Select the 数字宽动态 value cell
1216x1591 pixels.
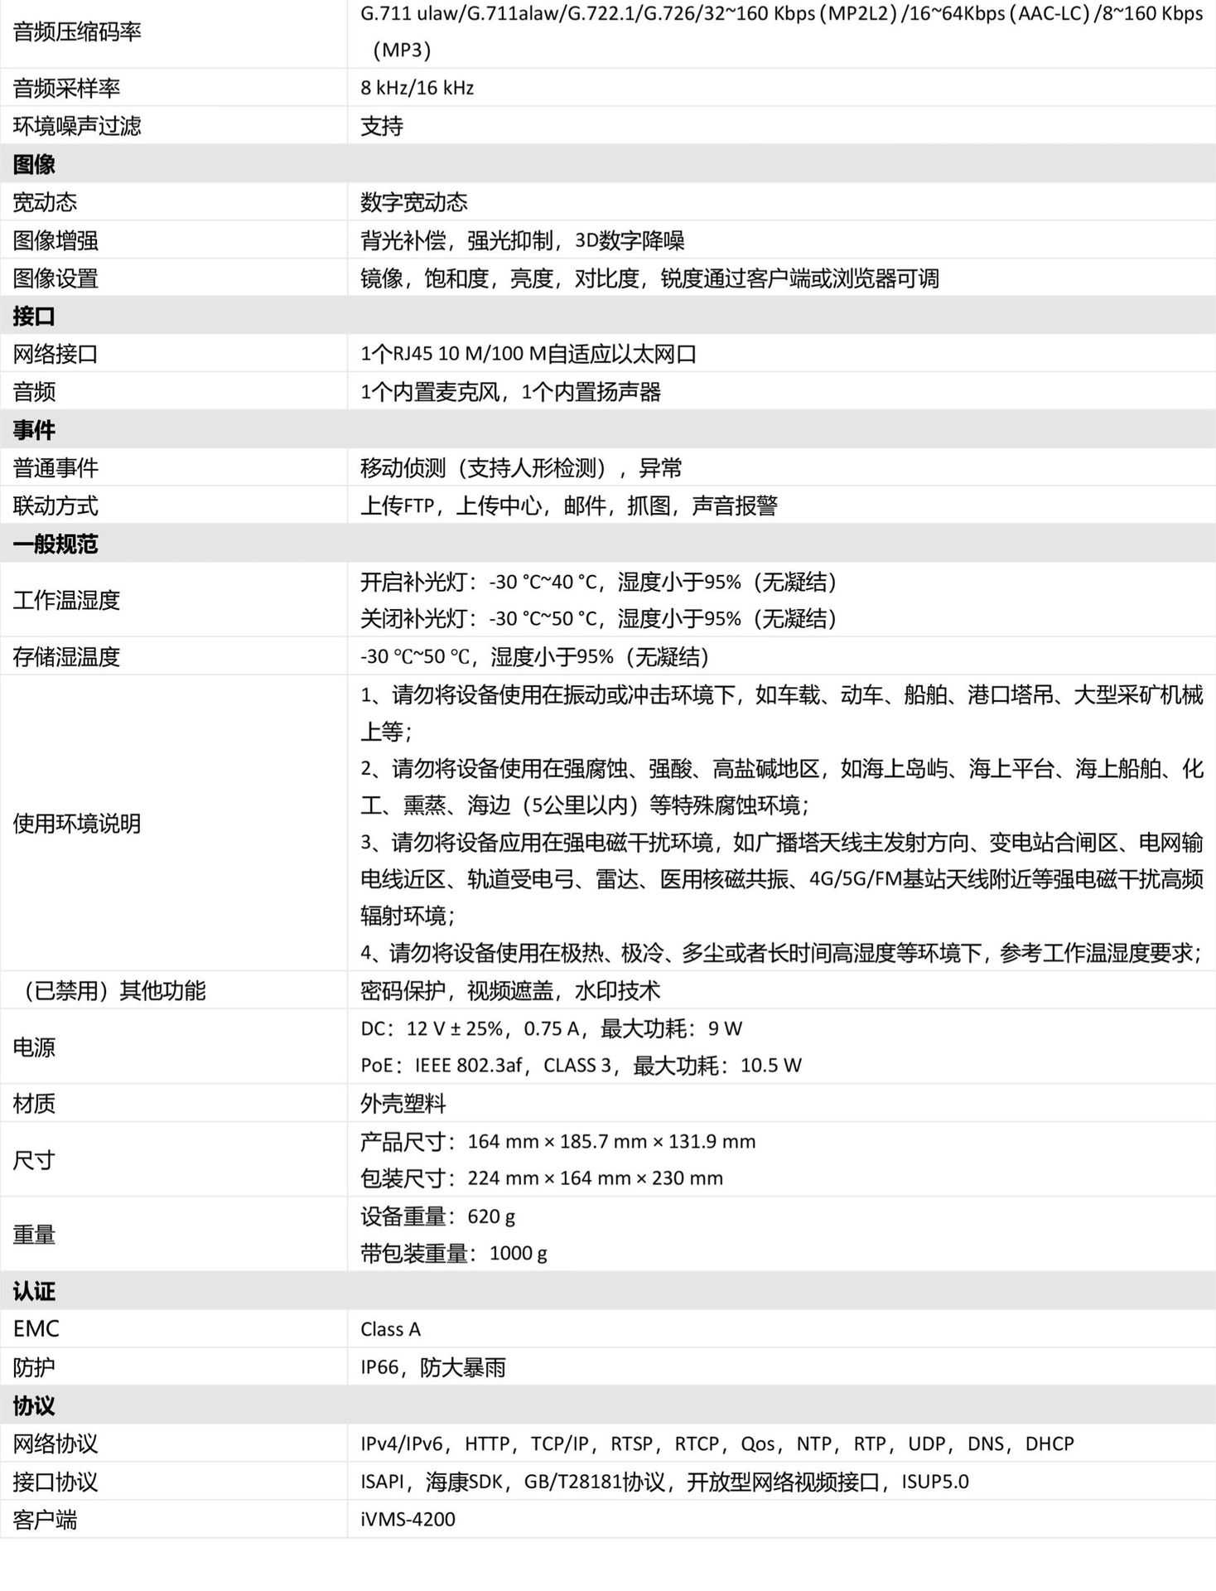point(413,202)
